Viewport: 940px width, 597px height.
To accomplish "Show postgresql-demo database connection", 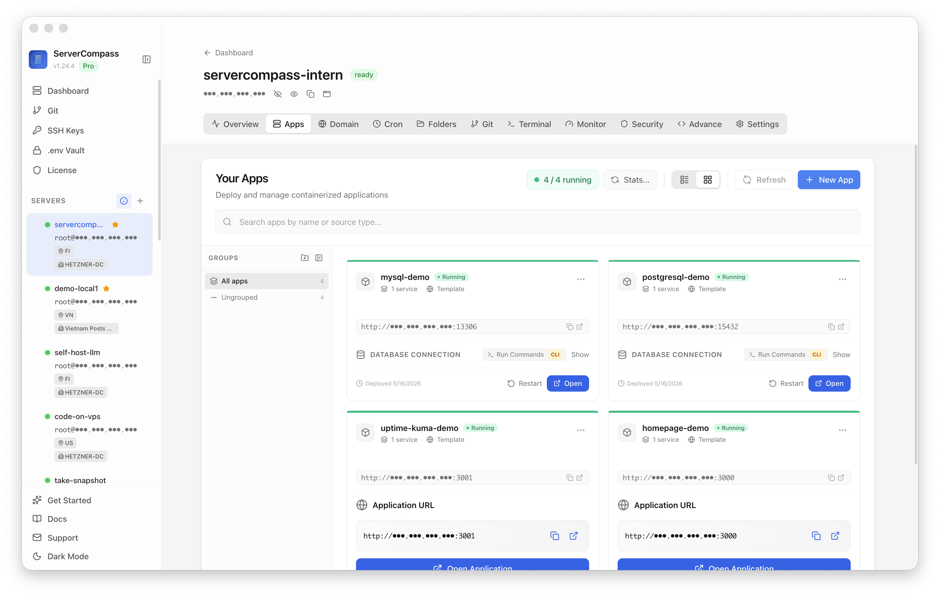I will [841, 355].
